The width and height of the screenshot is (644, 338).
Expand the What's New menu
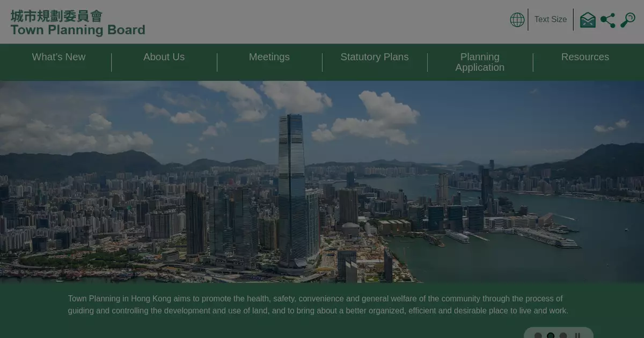58,57
